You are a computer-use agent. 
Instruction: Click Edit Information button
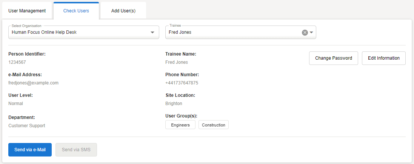(383, 58)
